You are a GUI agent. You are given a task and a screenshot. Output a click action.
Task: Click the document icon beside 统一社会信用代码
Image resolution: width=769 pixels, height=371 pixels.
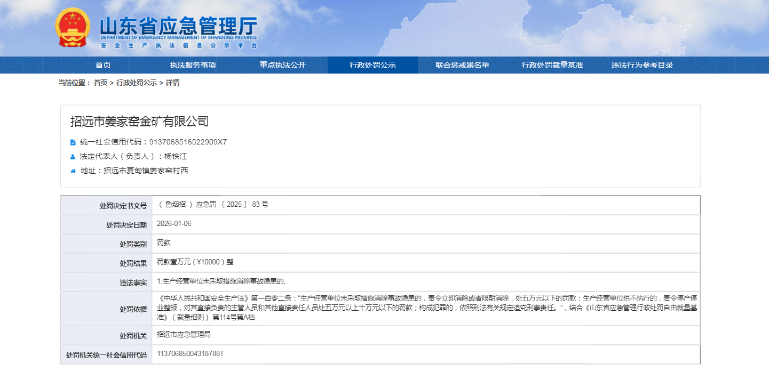[x=73, y=142]
